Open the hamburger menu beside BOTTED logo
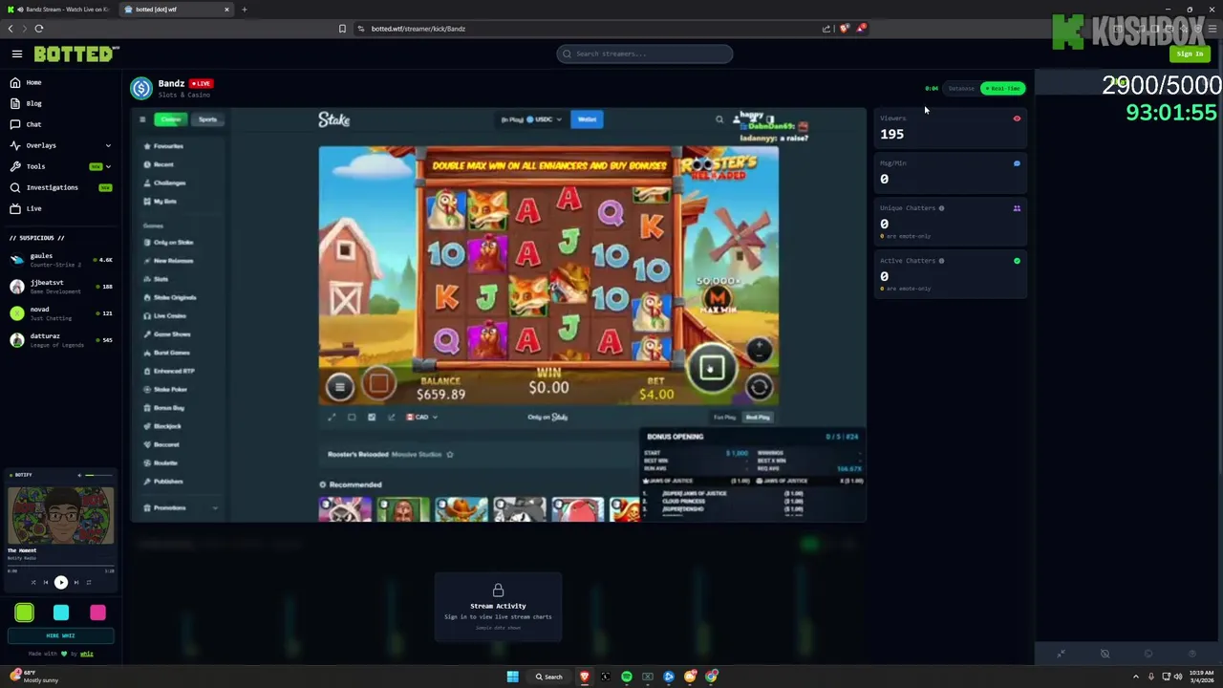 [x=17, y=54]
